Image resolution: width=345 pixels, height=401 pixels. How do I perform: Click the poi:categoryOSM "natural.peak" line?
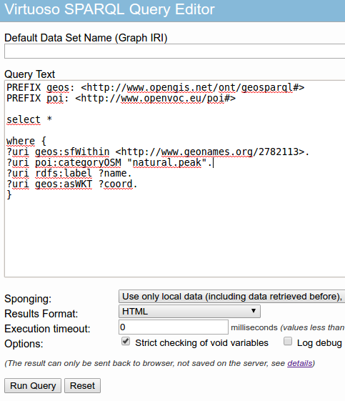pyautogui.click(x=109, y=163)
